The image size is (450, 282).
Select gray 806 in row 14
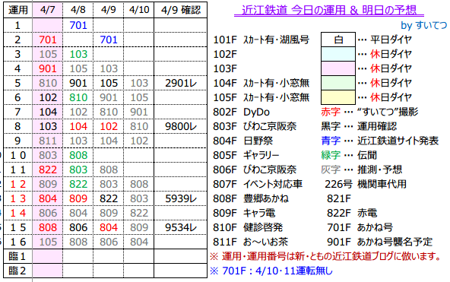click(x=48, y=213)
